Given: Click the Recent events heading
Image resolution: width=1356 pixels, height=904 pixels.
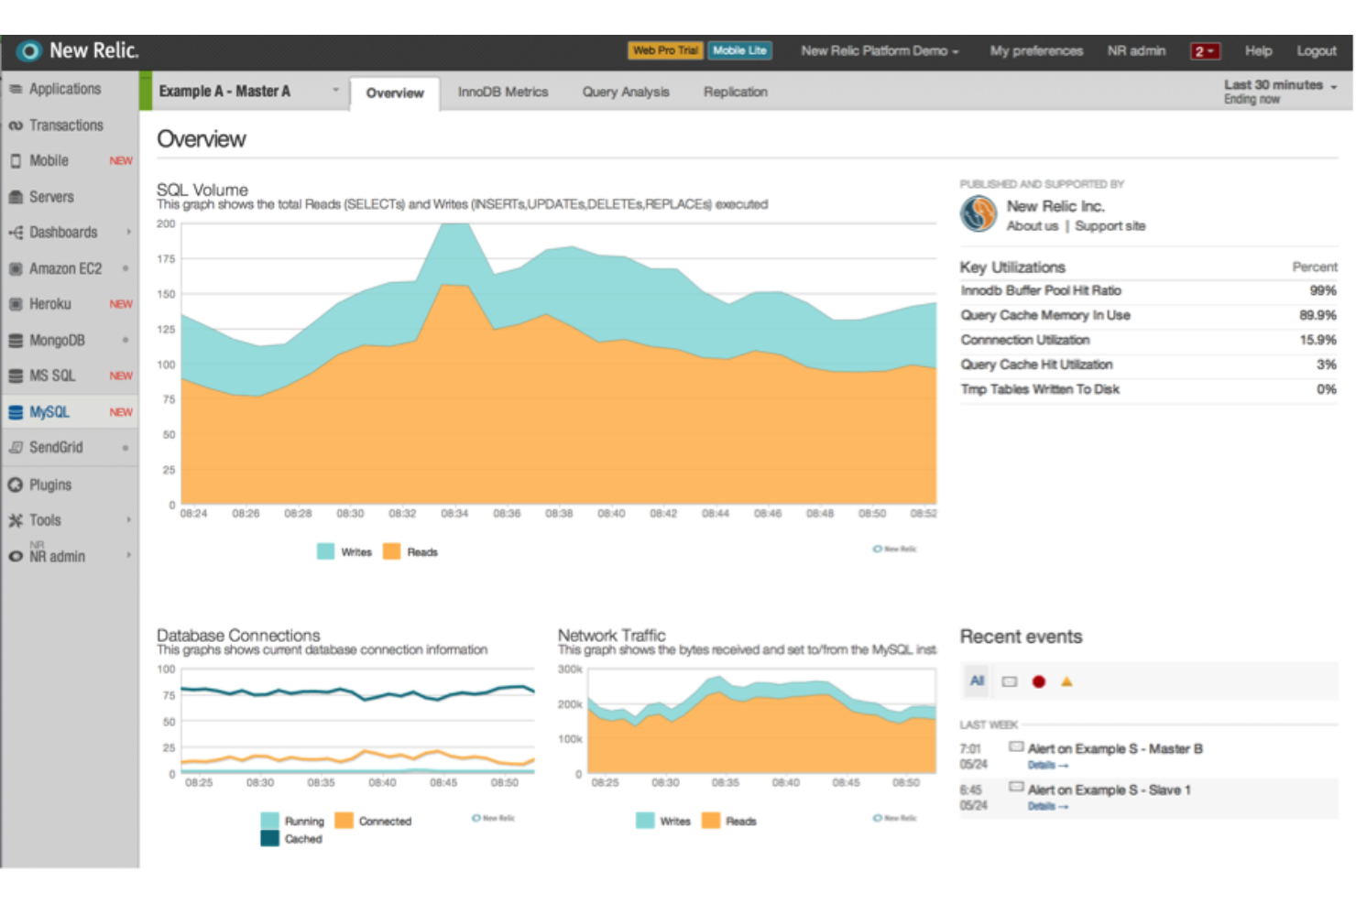Looking at the screenshot, I should [1021, 637].
